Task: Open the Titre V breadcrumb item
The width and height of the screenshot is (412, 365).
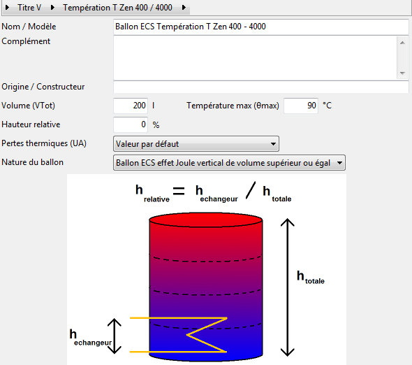Action: (x=29, y=8)
